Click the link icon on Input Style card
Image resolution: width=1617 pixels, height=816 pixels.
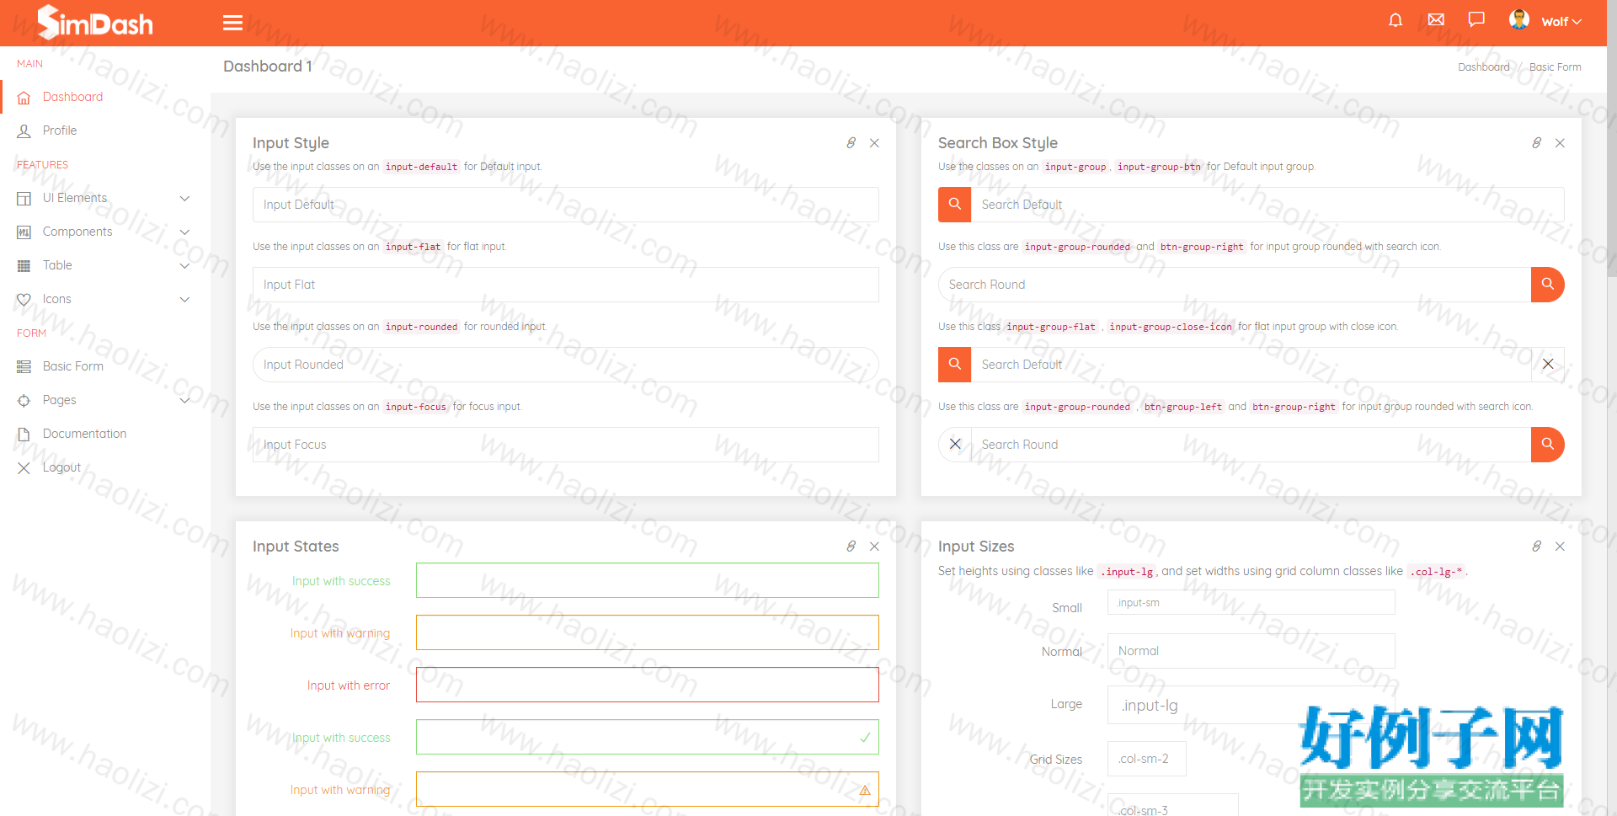[x=851, y=143]
